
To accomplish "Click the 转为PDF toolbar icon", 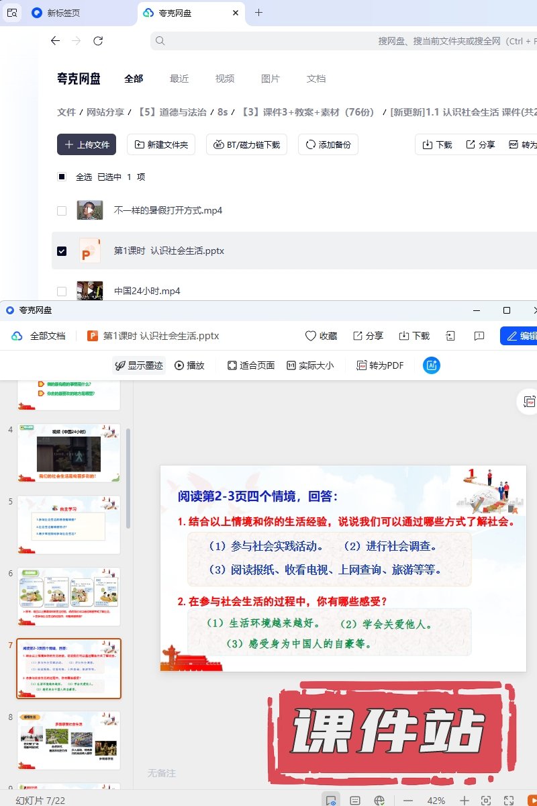I will tap(380, 365).
